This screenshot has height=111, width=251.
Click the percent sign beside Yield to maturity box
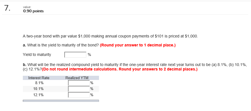[x=89, y=55]
